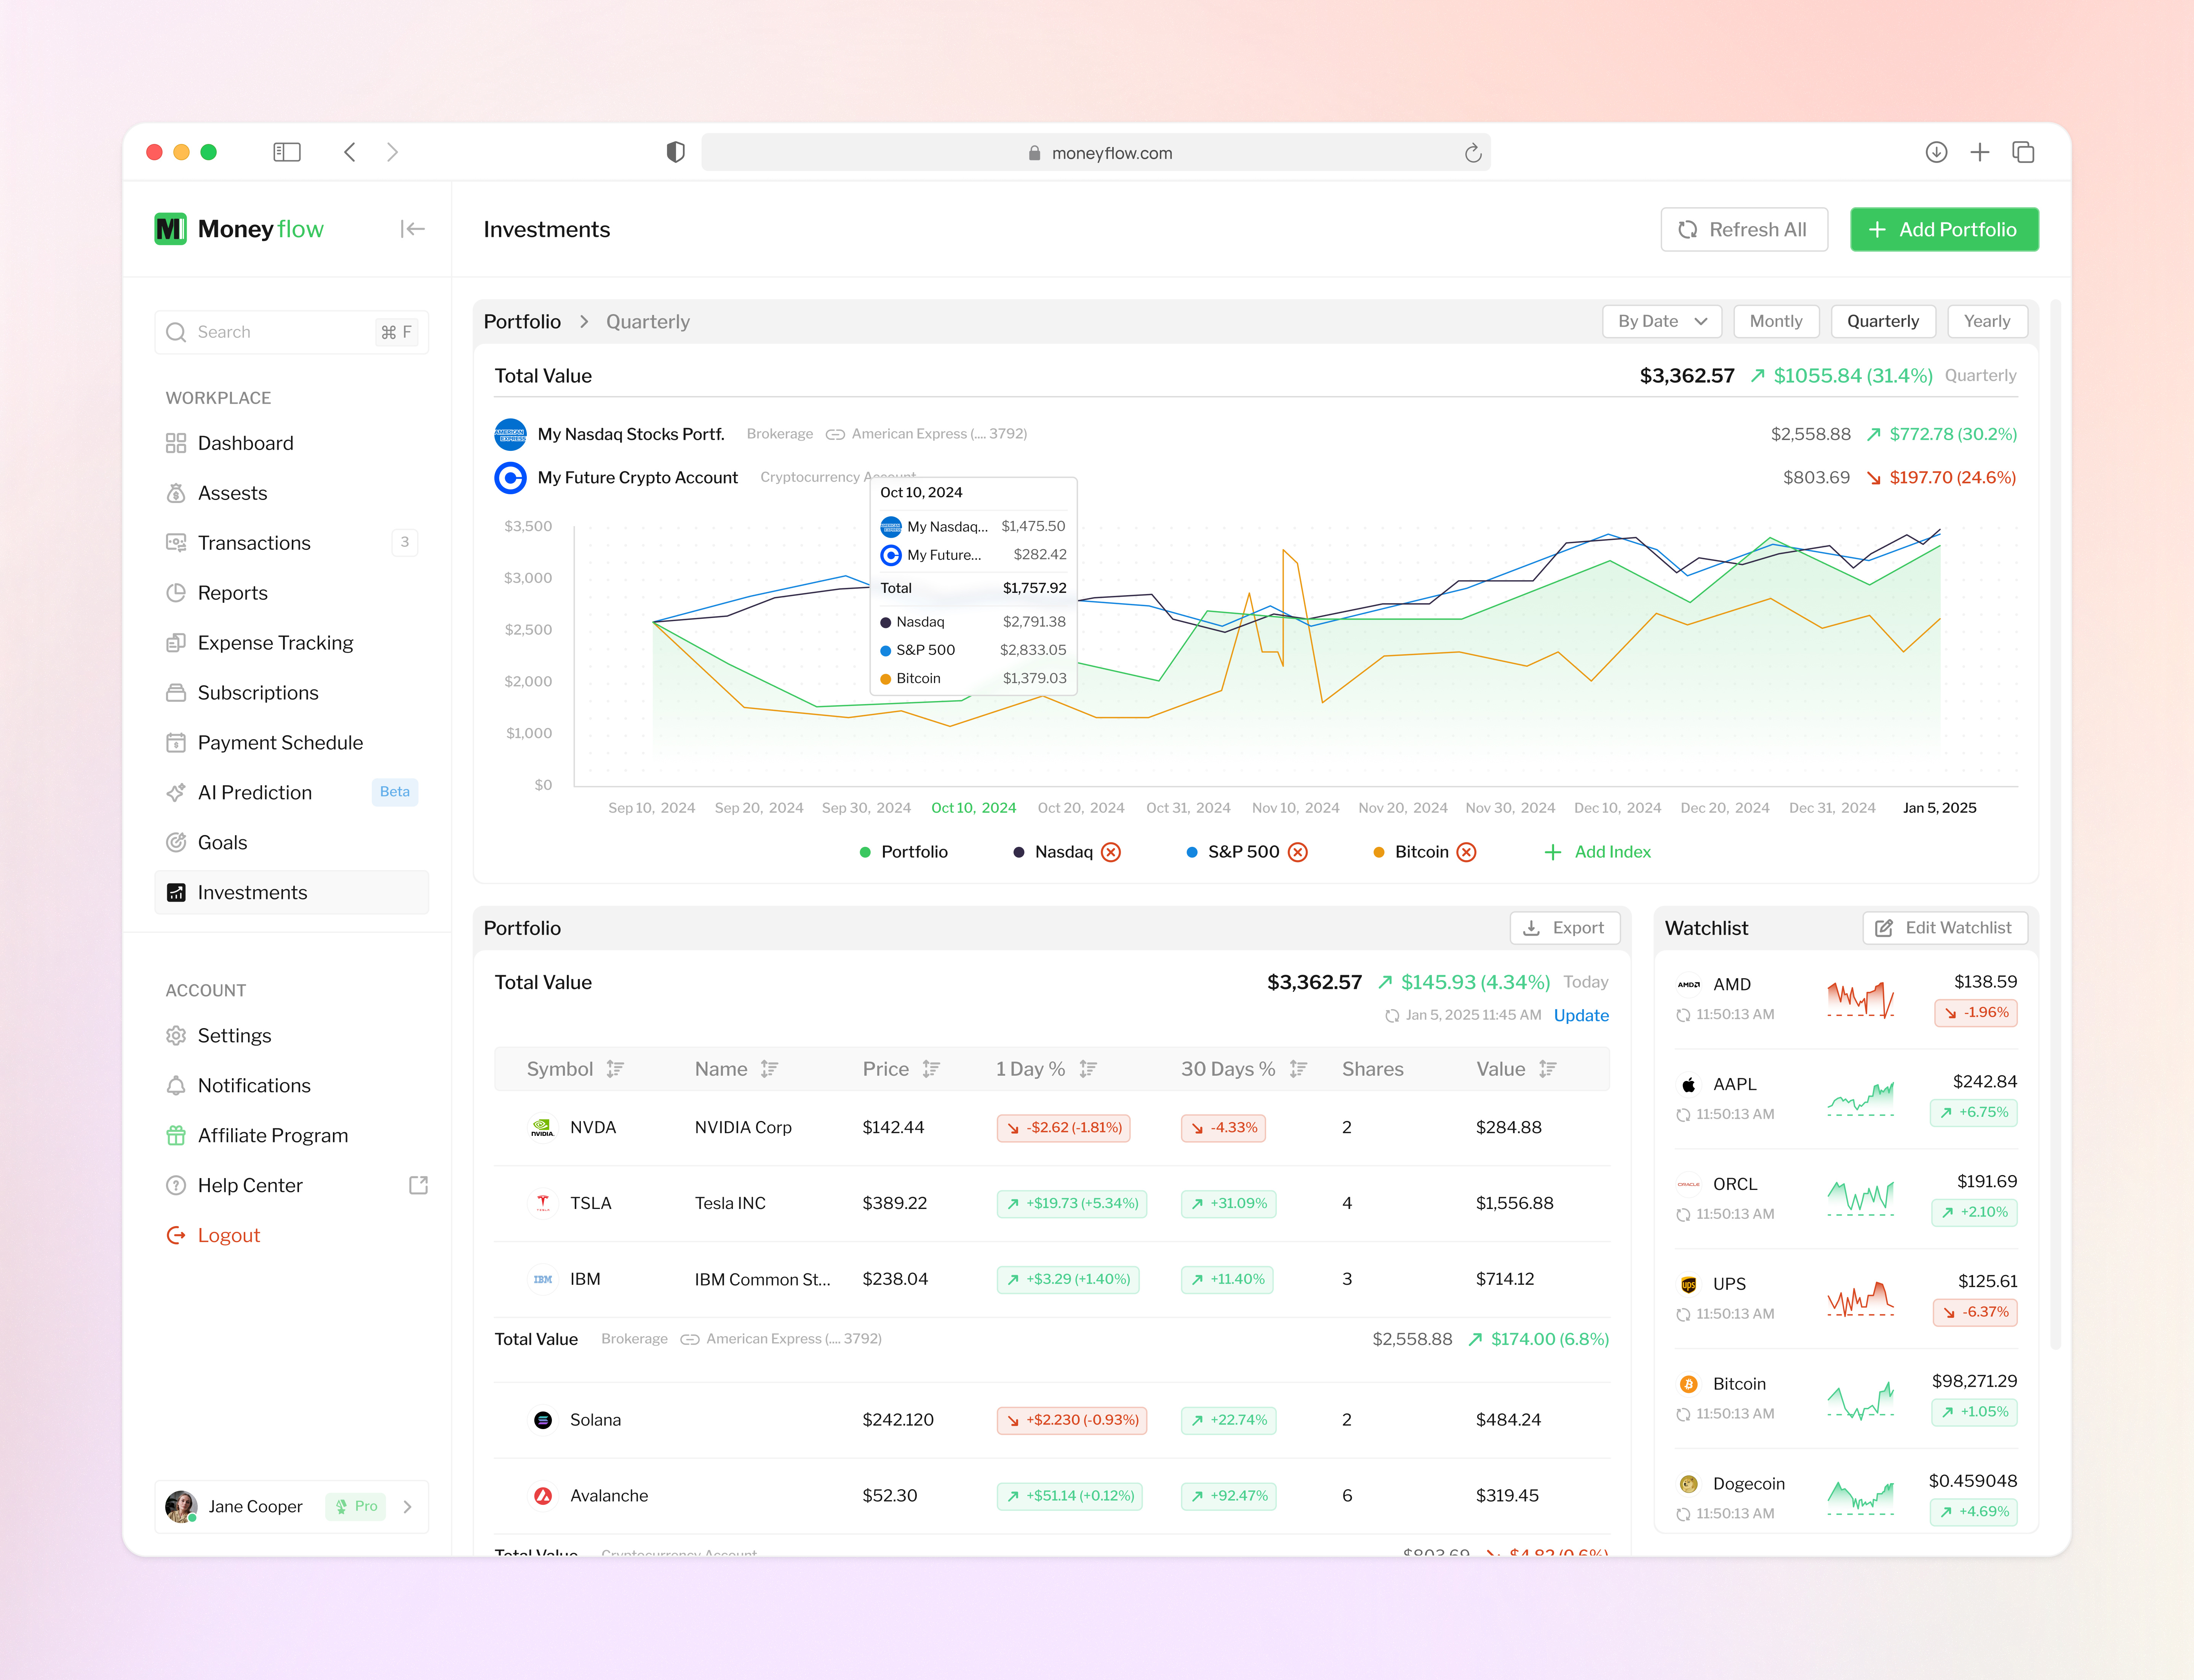
Task: Open Expense Tracking from the sidebar
Action: [x=274, y=642]
